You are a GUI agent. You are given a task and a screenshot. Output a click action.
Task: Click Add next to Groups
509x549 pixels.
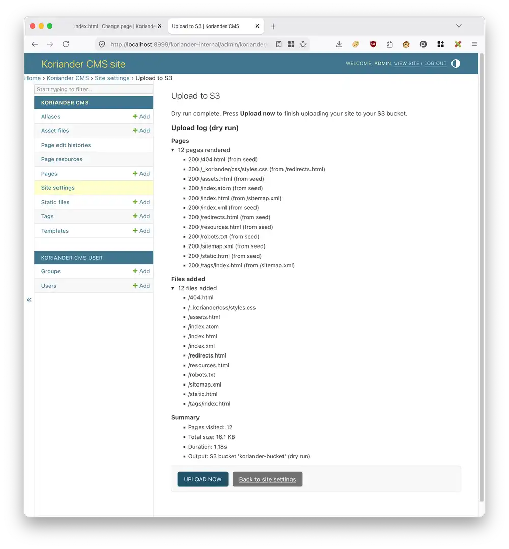[x=142, y=272]
